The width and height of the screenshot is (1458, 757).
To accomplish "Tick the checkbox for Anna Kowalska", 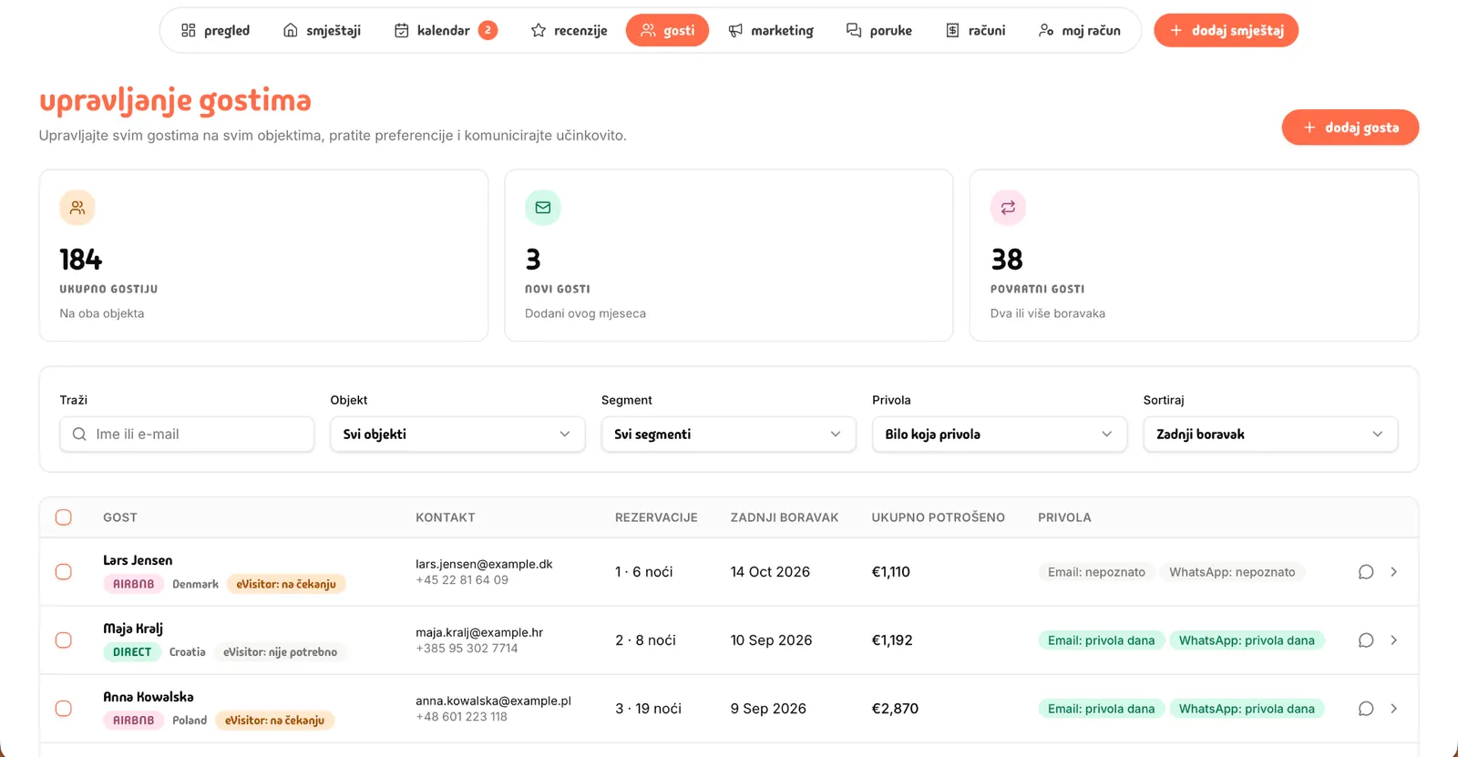I will click(64, 709).
